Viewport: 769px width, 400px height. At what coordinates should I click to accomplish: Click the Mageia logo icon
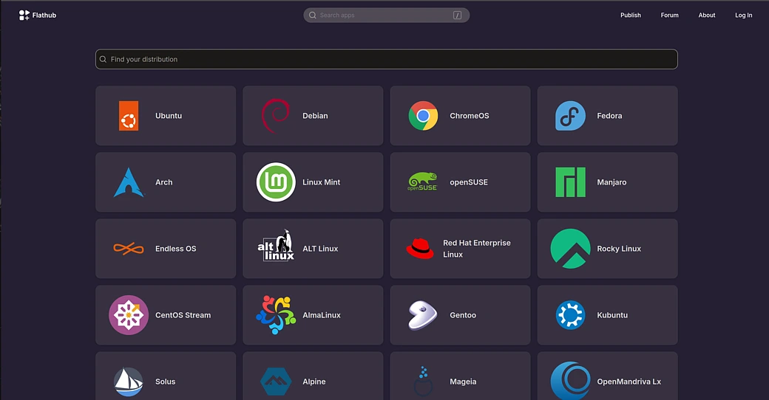[x=423, y=382]
